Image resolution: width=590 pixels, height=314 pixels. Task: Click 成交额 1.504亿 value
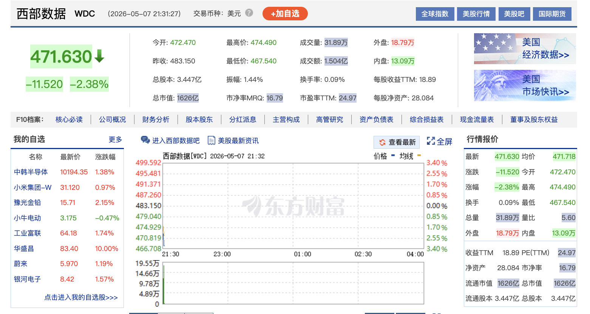pos(336,61)
